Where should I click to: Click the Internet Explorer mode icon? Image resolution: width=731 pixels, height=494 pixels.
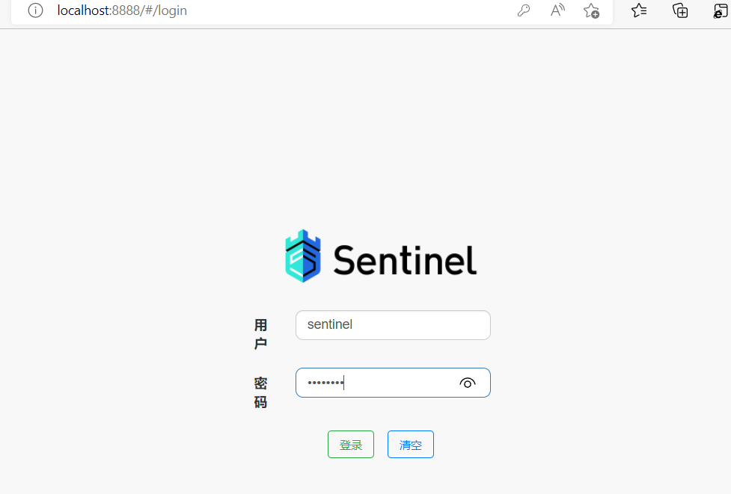[720, 10]
